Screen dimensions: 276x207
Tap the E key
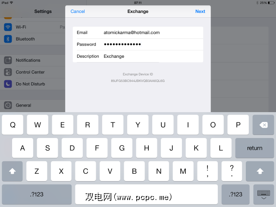[x=63, y=125]
